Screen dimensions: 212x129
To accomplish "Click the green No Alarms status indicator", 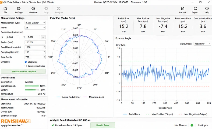I will [x=192, y=125].
